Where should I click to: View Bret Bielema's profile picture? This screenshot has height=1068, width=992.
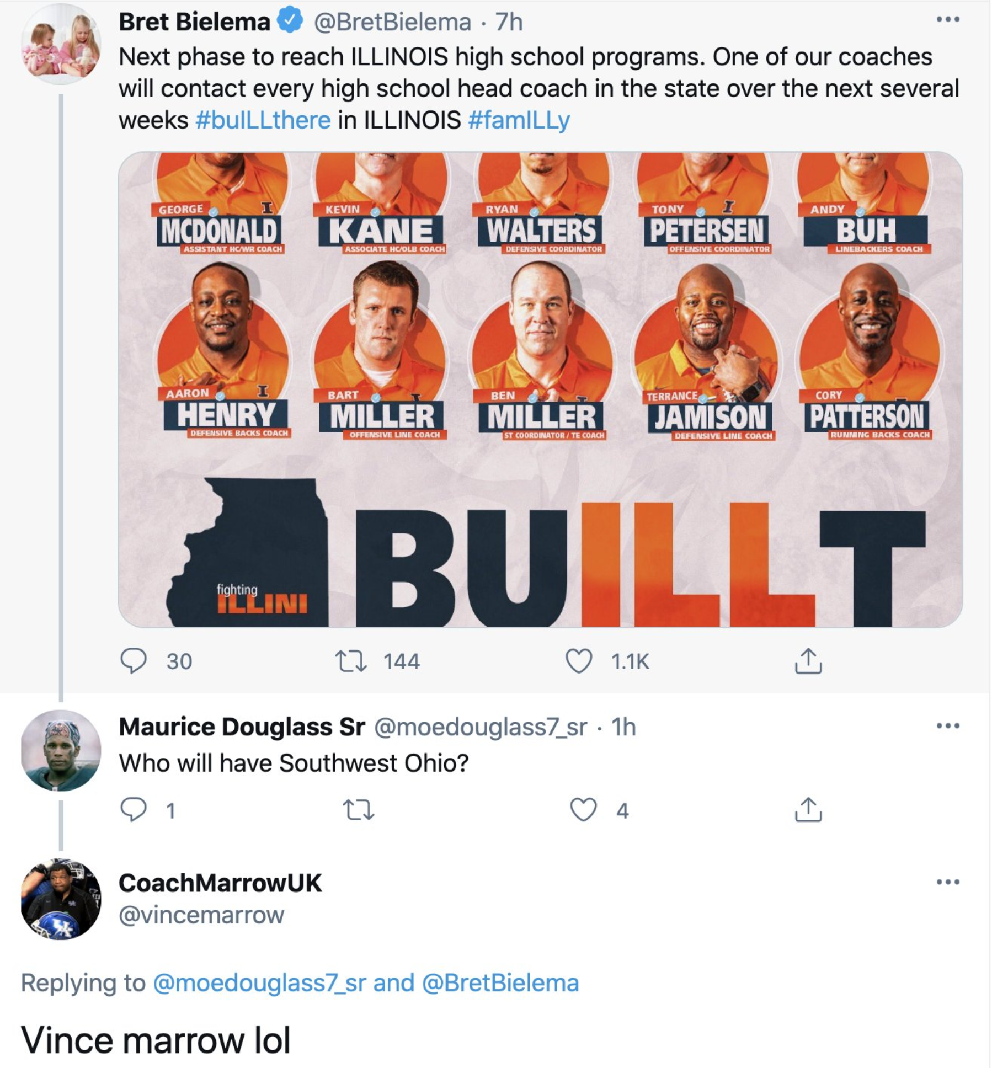click(x=61, y=44)
